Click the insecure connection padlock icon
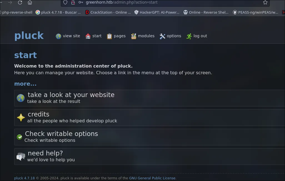Viewport: 285px width, 181px height. point(73,3)
